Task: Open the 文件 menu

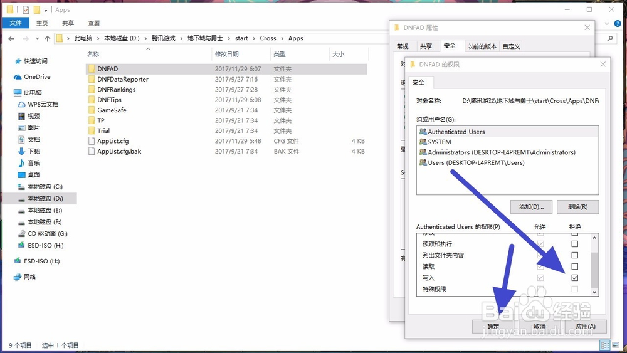Action: tap(16, 23)
